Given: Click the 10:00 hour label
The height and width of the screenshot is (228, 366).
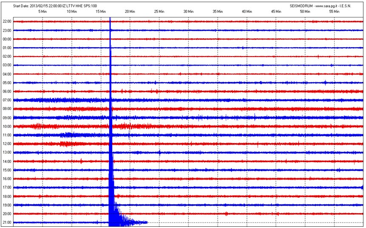Looking at the screenshot, I should (7, 127).
